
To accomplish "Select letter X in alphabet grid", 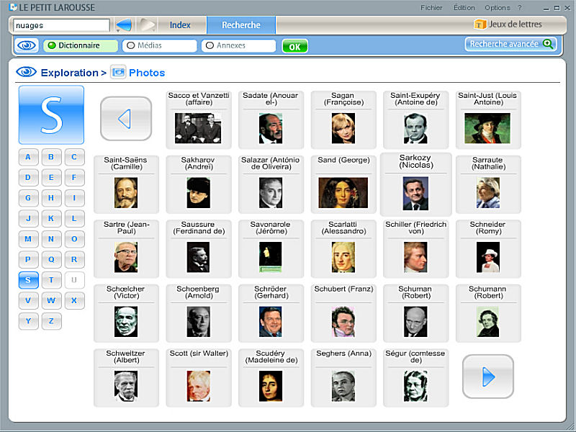I will coord(74,301).
